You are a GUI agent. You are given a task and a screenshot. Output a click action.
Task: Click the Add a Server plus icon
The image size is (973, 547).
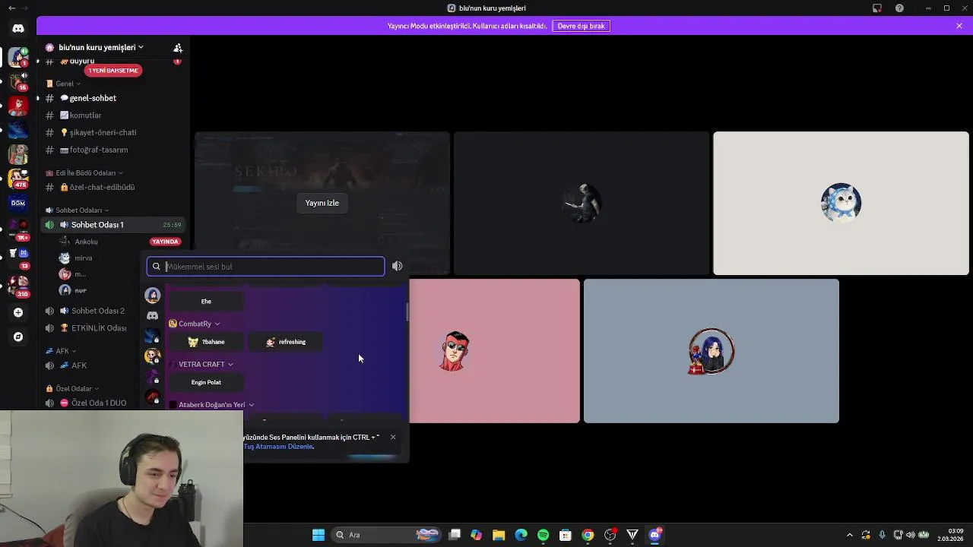(x=18, y=312)
